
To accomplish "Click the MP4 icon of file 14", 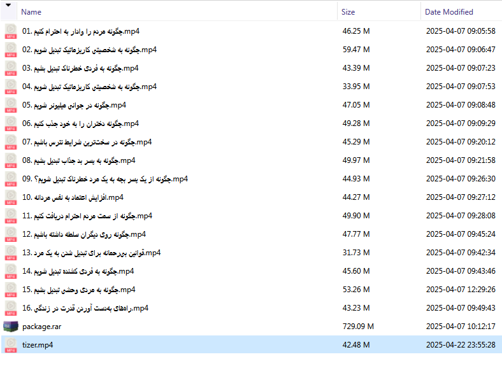I will pyautogui.click(x=11, y=271).
